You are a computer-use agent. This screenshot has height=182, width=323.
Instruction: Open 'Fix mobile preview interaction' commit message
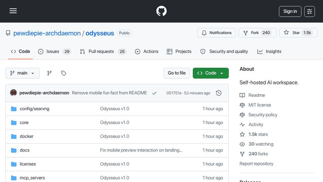141,150
